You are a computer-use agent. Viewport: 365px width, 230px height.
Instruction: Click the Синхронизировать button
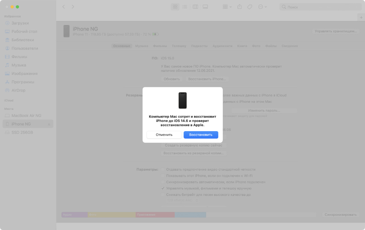pos(340,215)
